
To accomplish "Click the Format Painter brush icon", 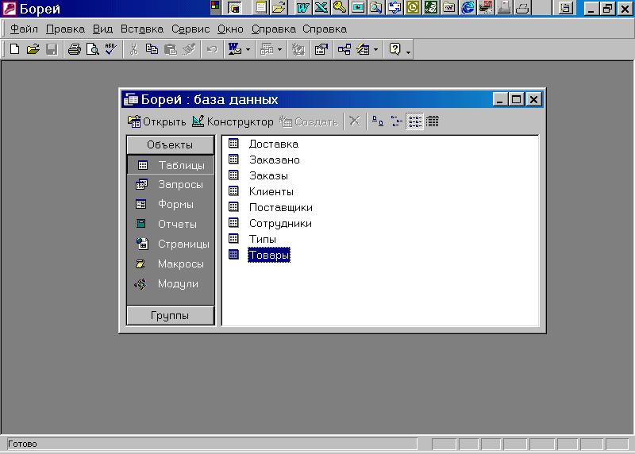I will tap(189, 49).
